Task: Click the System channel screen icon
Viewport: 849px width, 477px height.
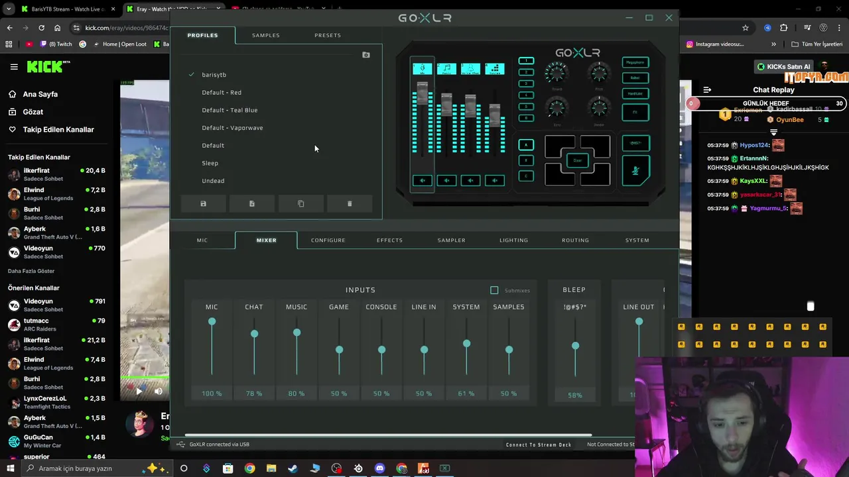Action: [x=494, y=68]
